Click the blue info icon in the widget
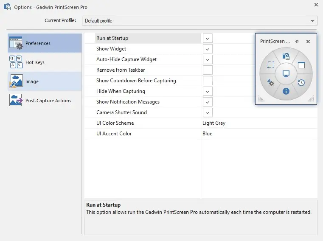Screen dimensions: 323x241 [286, 91]
